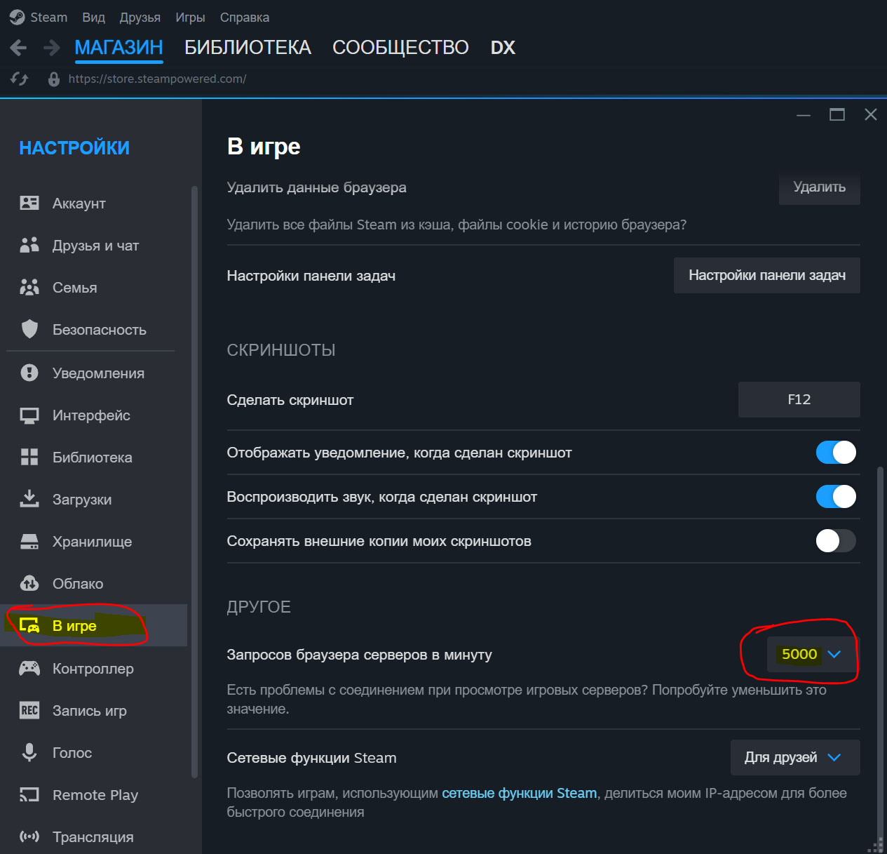
Task: Open the Библиотека settings label in the sidebar
Action: tap(92, 458)
